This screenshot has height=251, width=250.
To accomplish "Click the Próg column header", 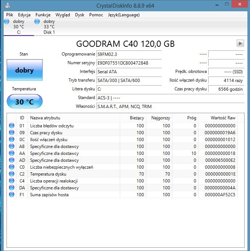I will click(185, 118).
